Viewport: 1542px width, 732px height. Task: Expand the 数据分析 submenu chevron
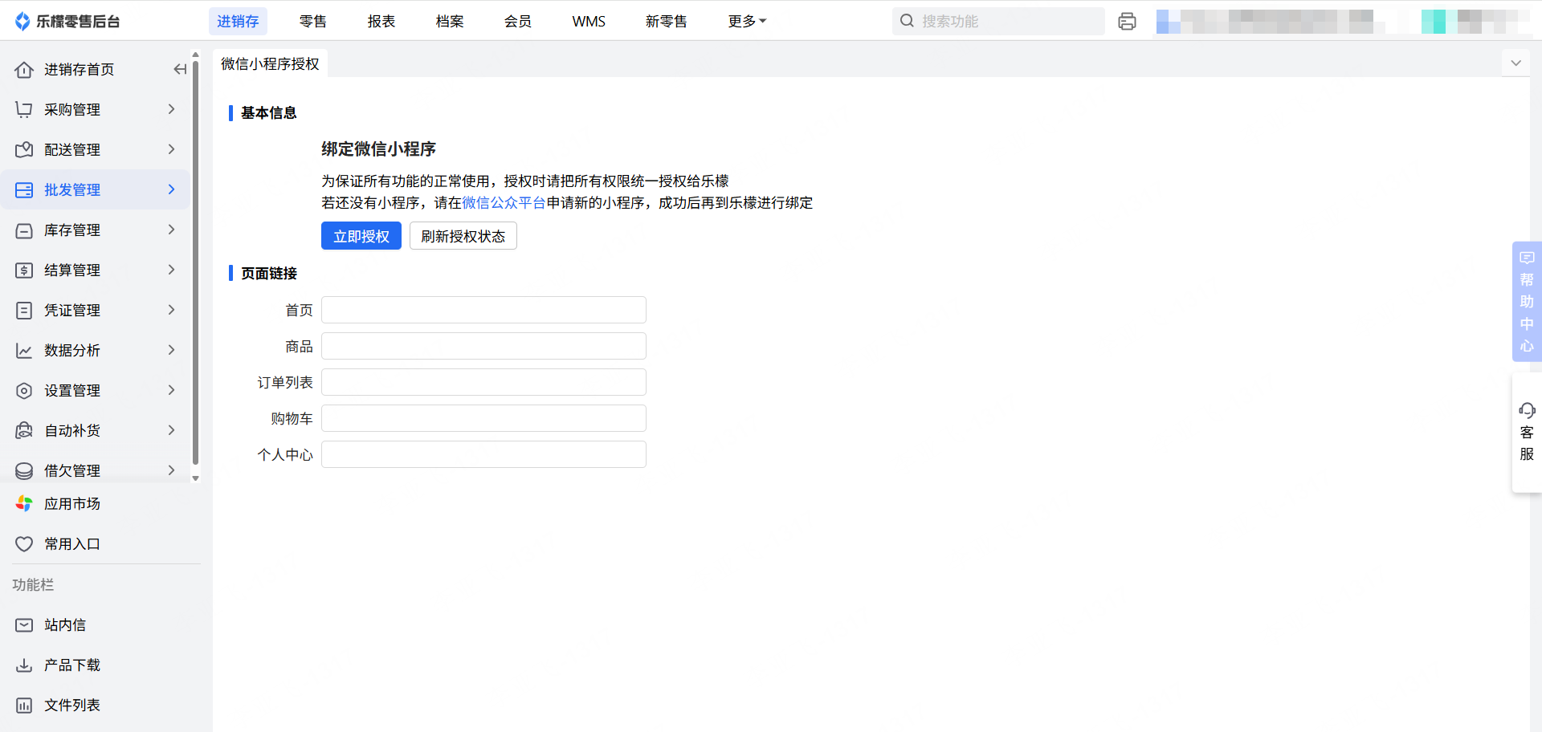pos(171,350)
